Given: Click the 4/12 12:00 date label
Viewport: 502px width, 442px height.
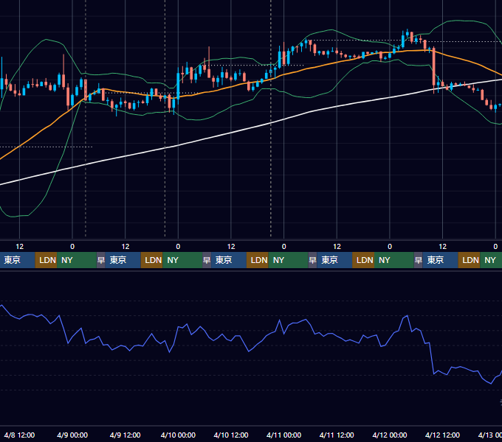Looking at the screenshot, I should click(442, 435).
